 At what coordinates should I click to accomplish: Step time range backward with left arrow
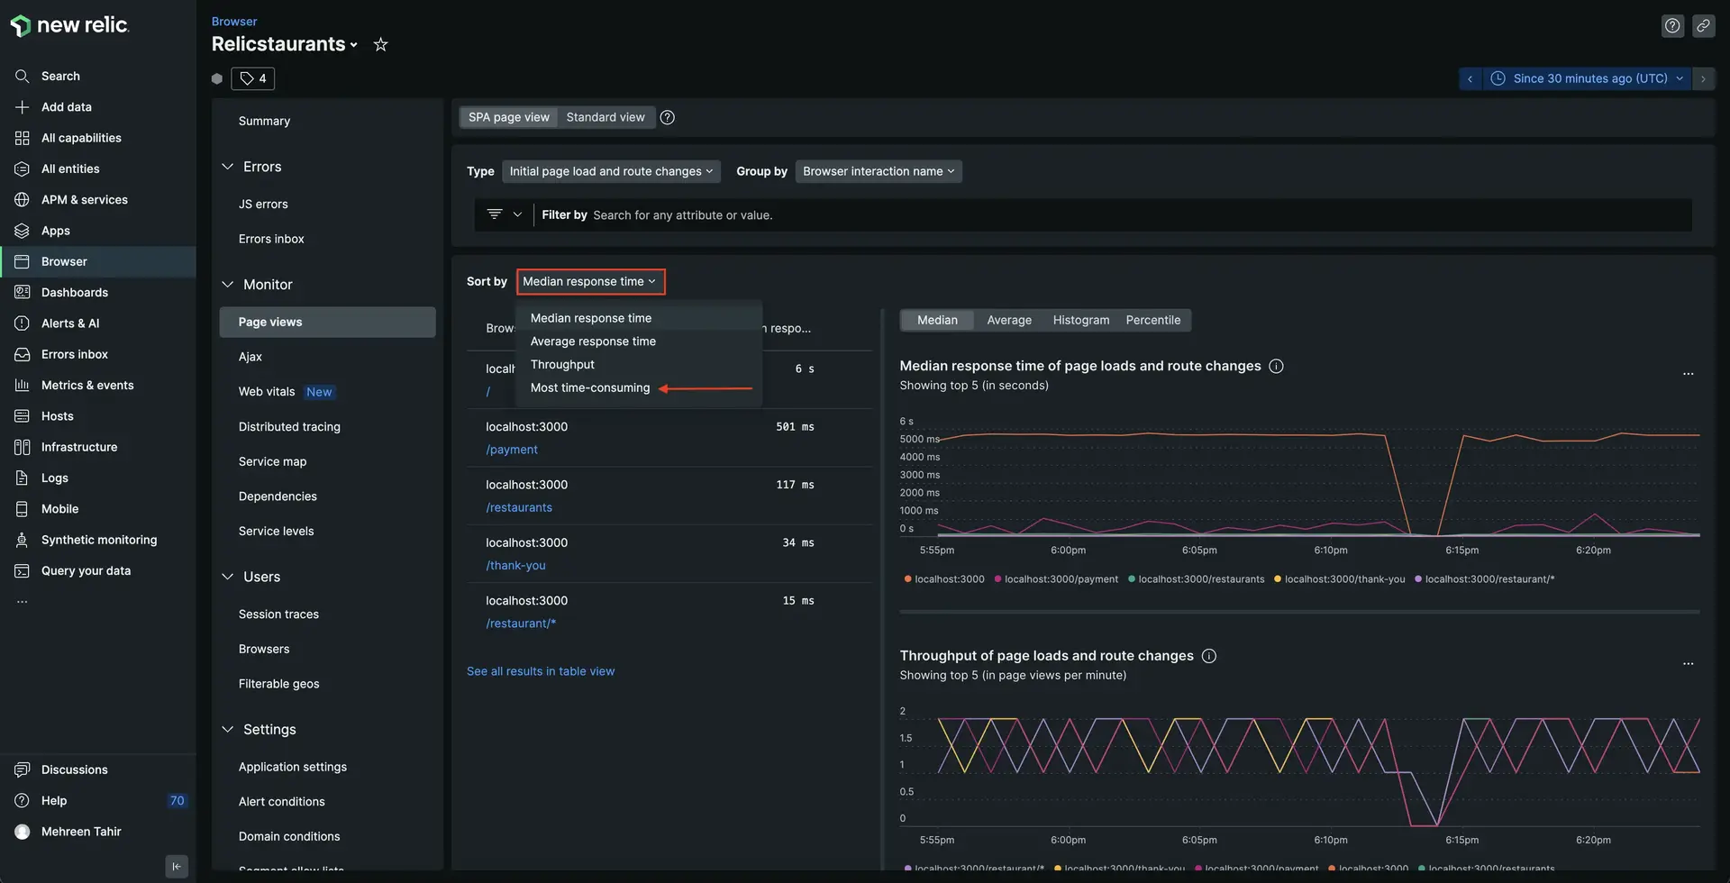pyautogui.click(x=1470, y=78)
